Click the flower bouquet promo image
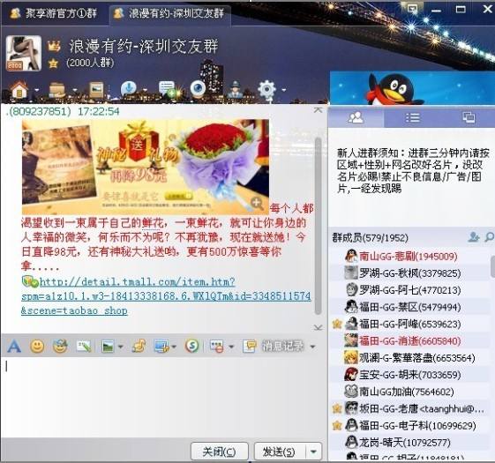 tap(146, 167)
